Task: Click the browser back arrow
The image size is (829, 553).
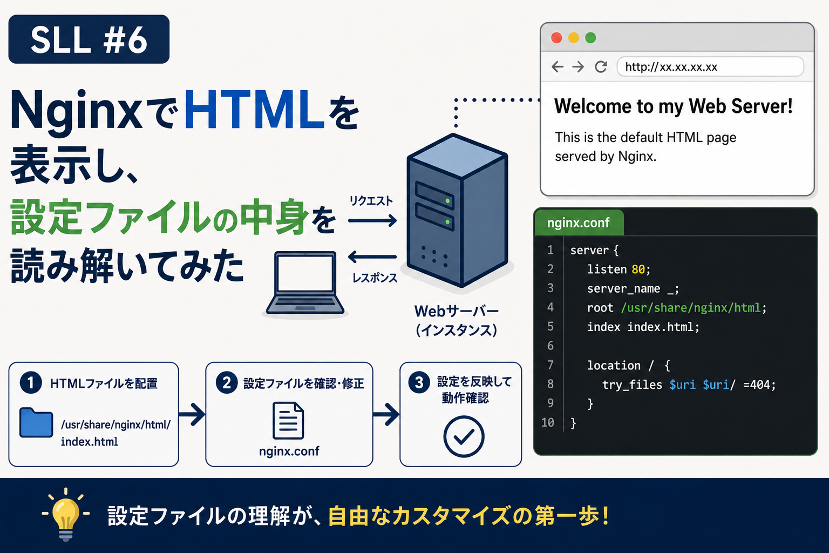Action: point(558,66)
